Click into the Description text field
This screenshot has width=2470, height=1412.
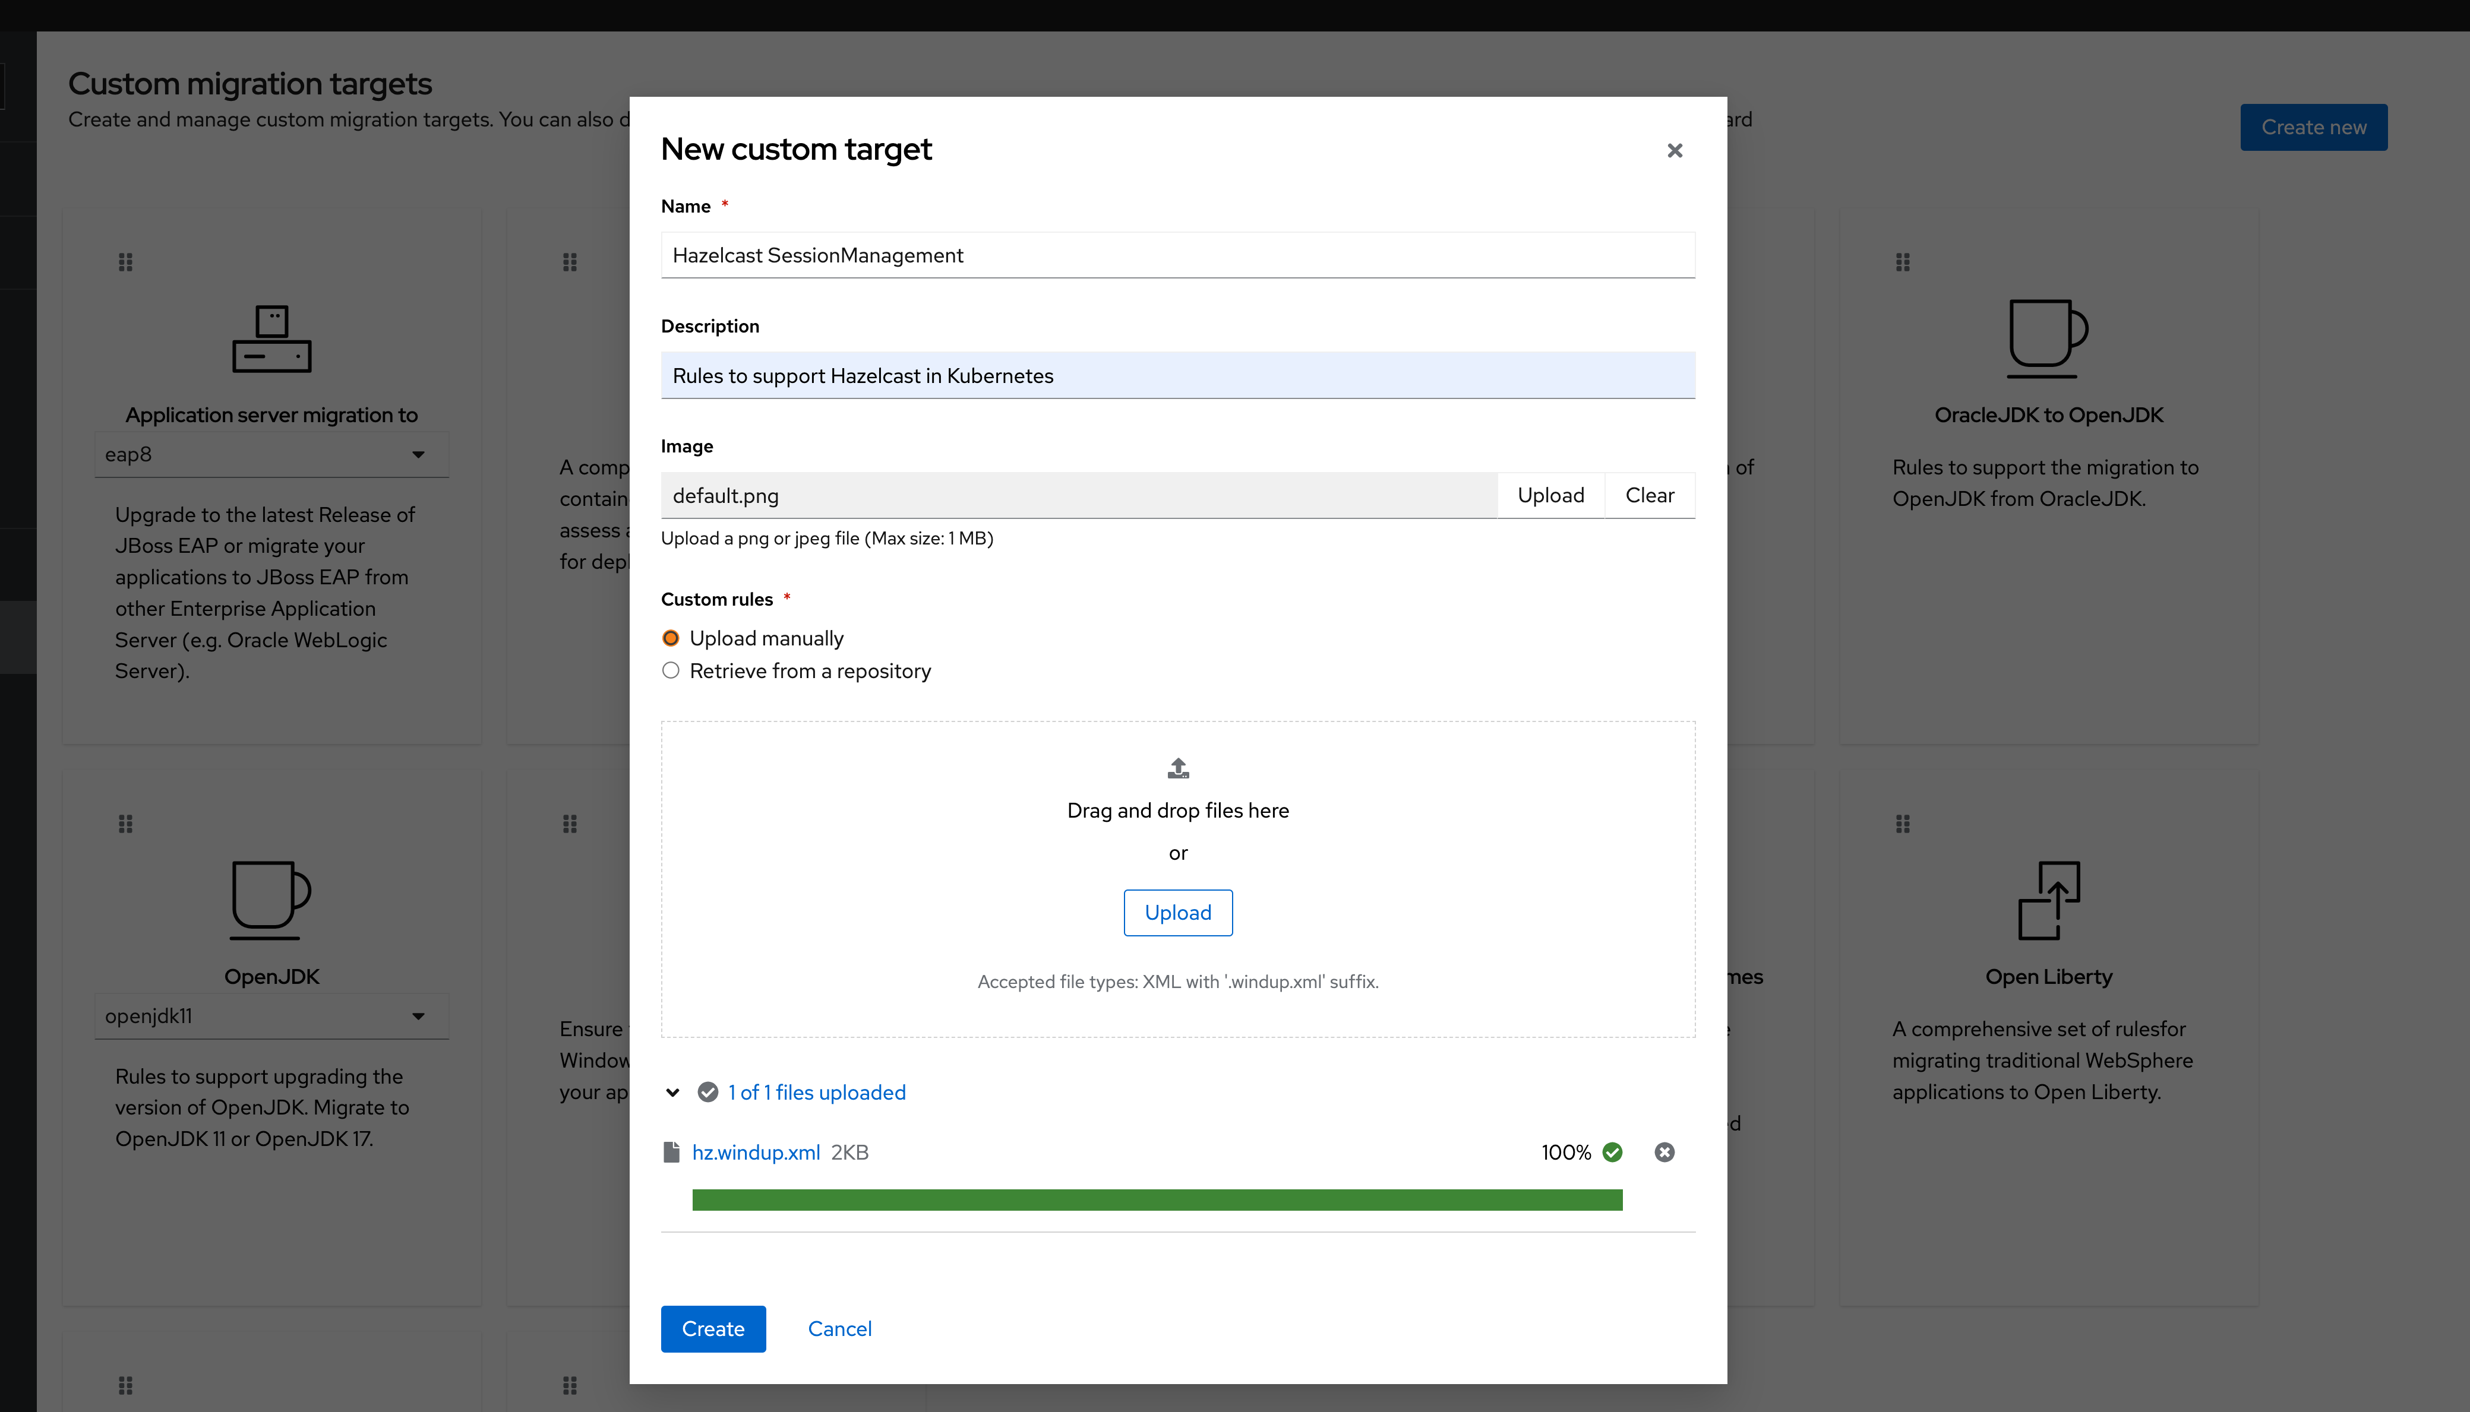point(1178,375)
